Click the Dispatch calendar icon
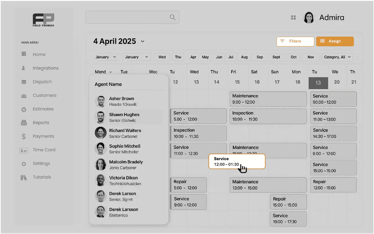374x234 pixels. pyautogui.click(x=24, y=82)
